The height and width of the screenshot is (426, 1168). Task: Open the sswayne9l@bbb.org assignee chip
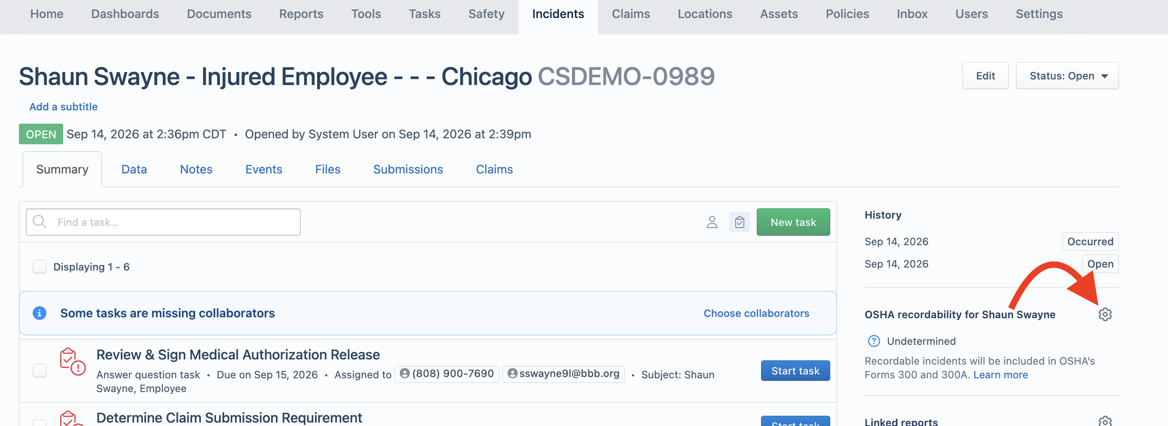click(x=563, y=374)
